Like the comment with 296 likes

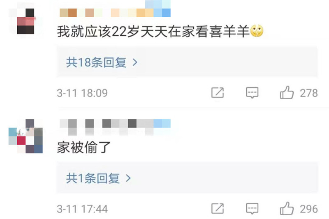287,208
